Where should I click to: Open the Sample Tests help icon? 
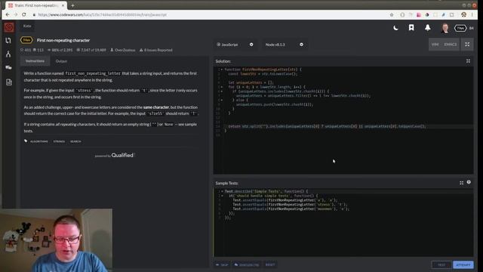tap(469, 182)
